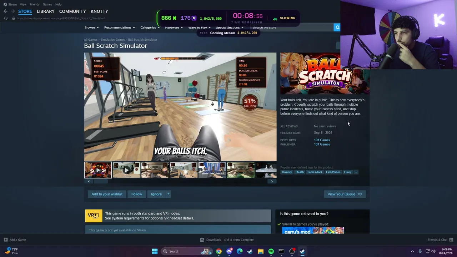Click the Score Attack tag

coord(315,172)
